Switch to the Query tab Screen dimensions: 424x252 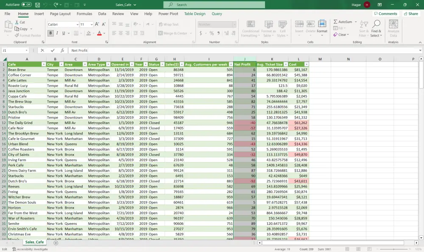point(217,14)
